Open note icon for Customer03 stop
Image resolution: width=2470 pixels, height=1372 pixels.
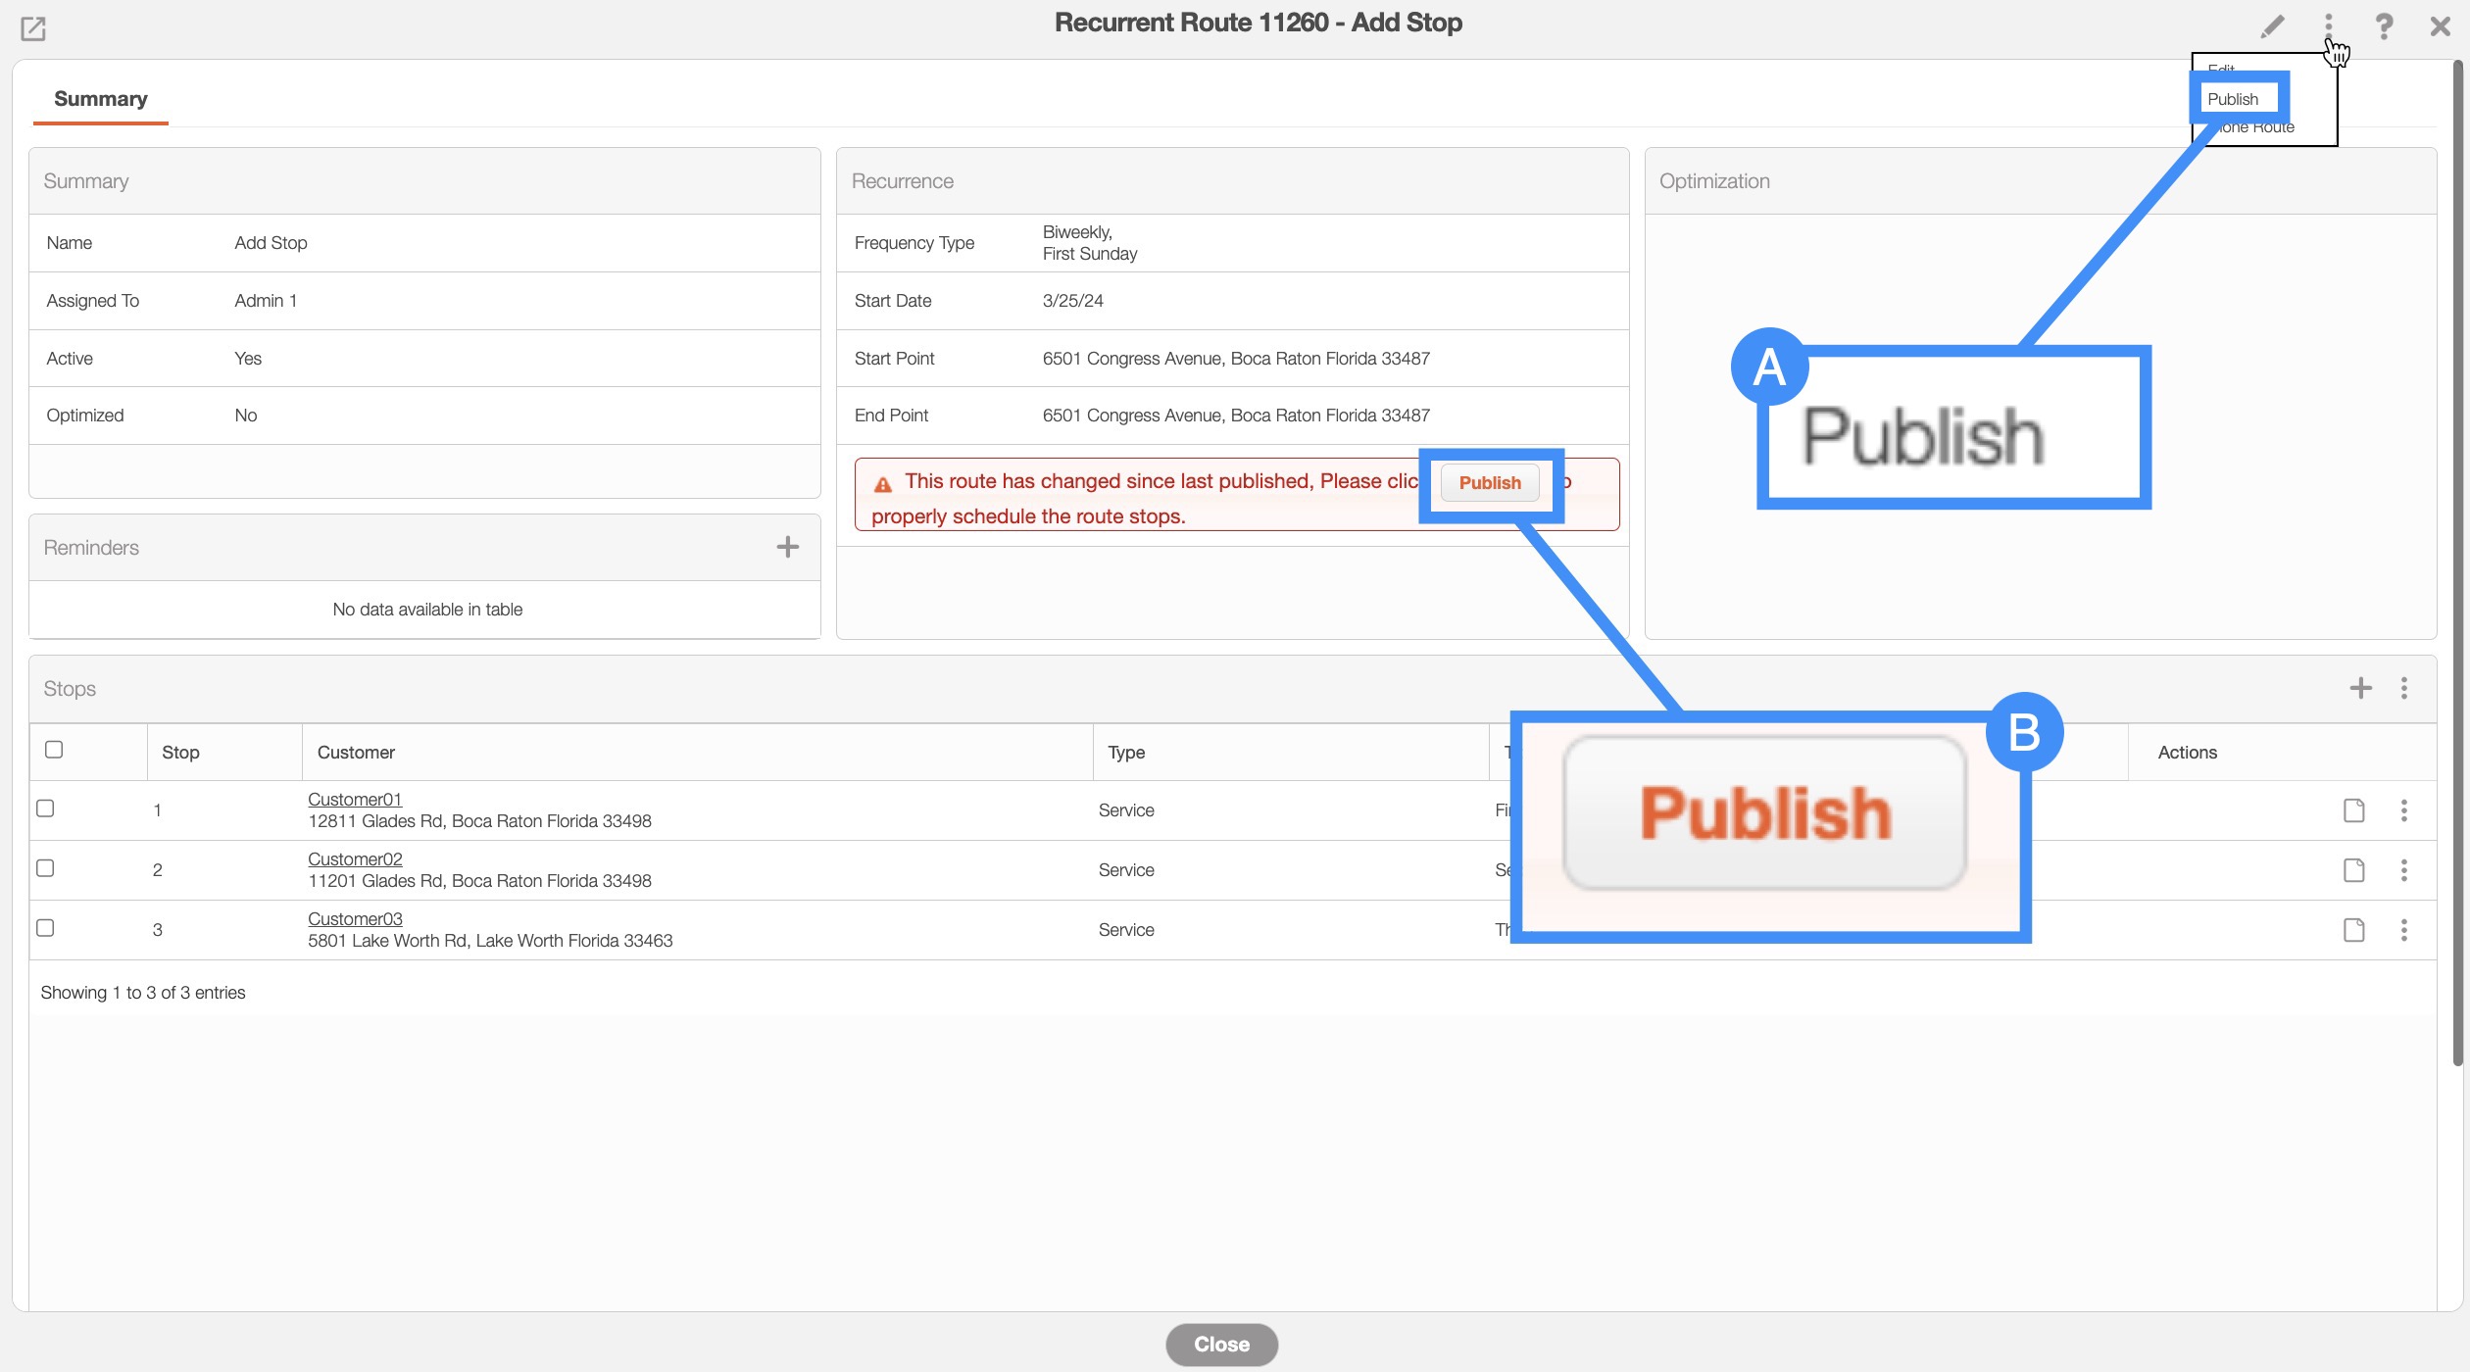pyautogui.click(x=2353, y=930)
